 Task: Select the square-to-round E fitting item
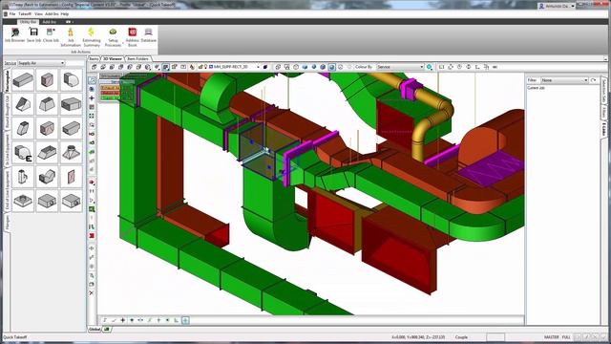click(x=23, y=153)
